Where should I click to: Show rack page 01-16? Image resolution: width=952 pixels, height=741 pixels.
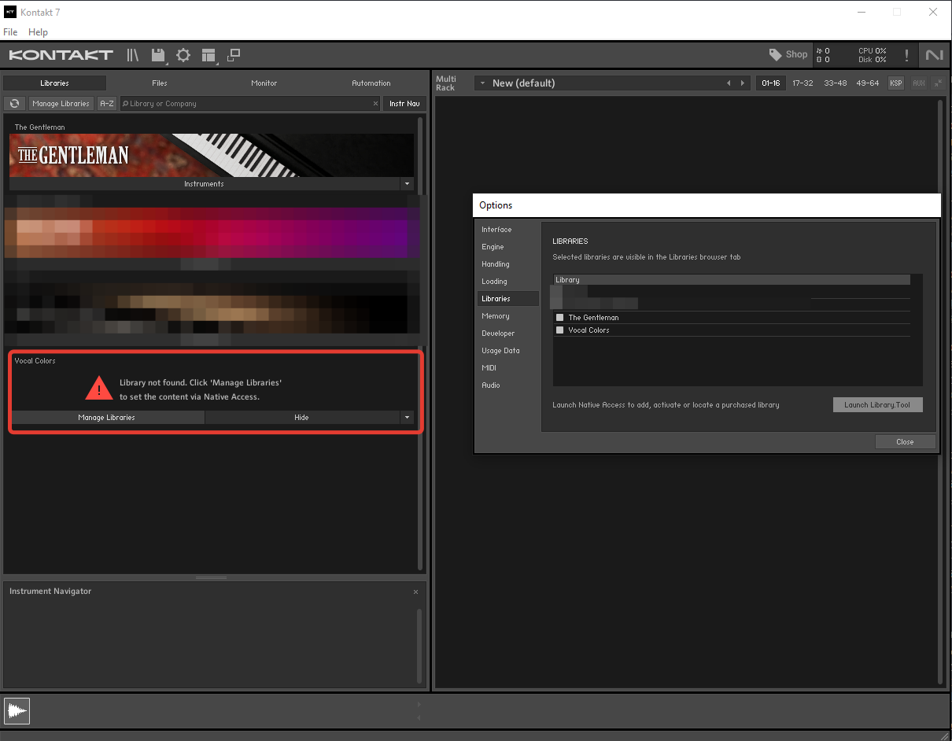point(770,83)
